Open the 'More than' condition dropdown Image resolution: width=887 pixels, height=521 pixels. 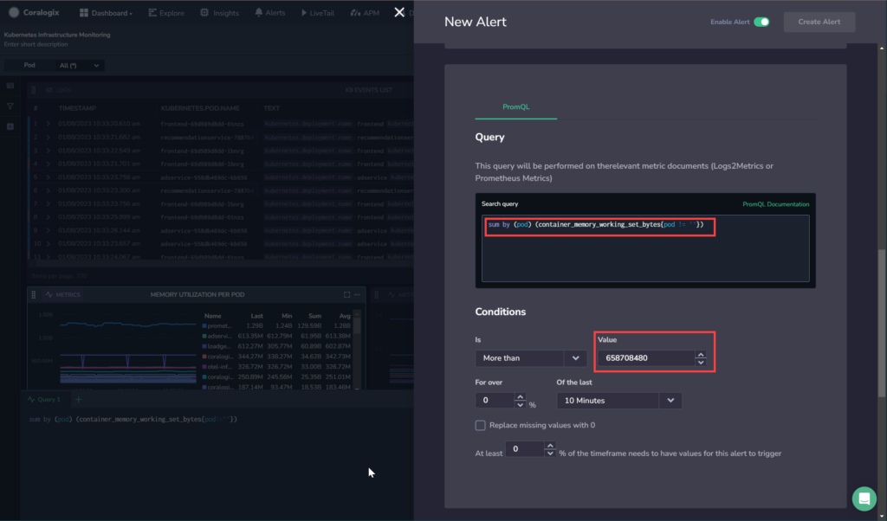point(531,358)
